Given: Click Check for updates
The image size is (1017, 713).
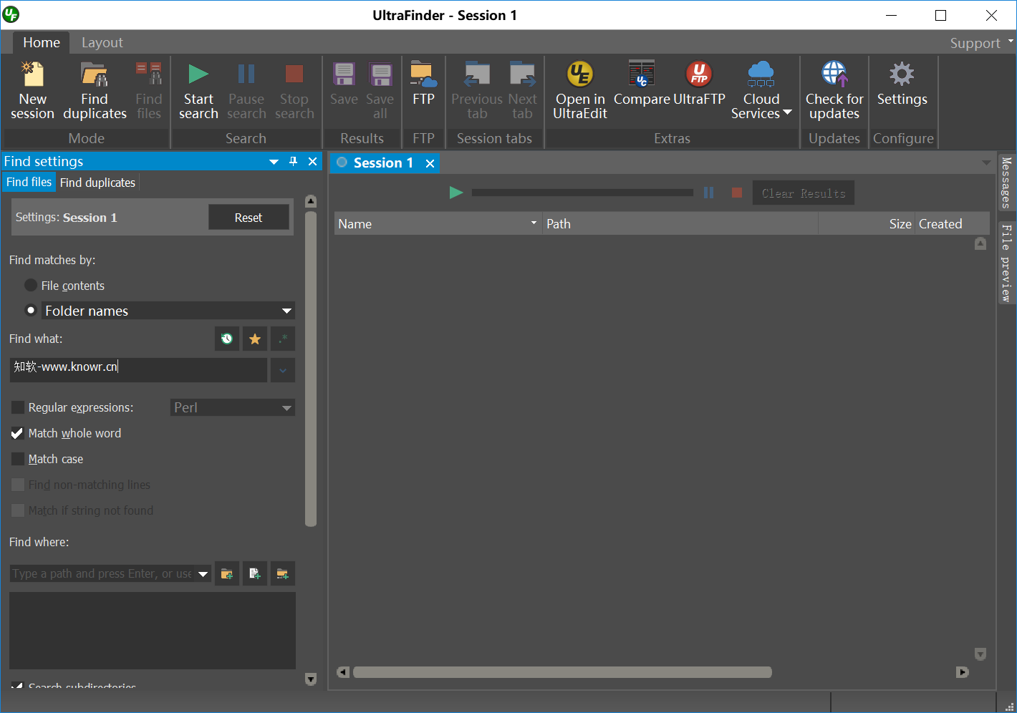Looking at the screenshot, I should (x=834, y=92).
